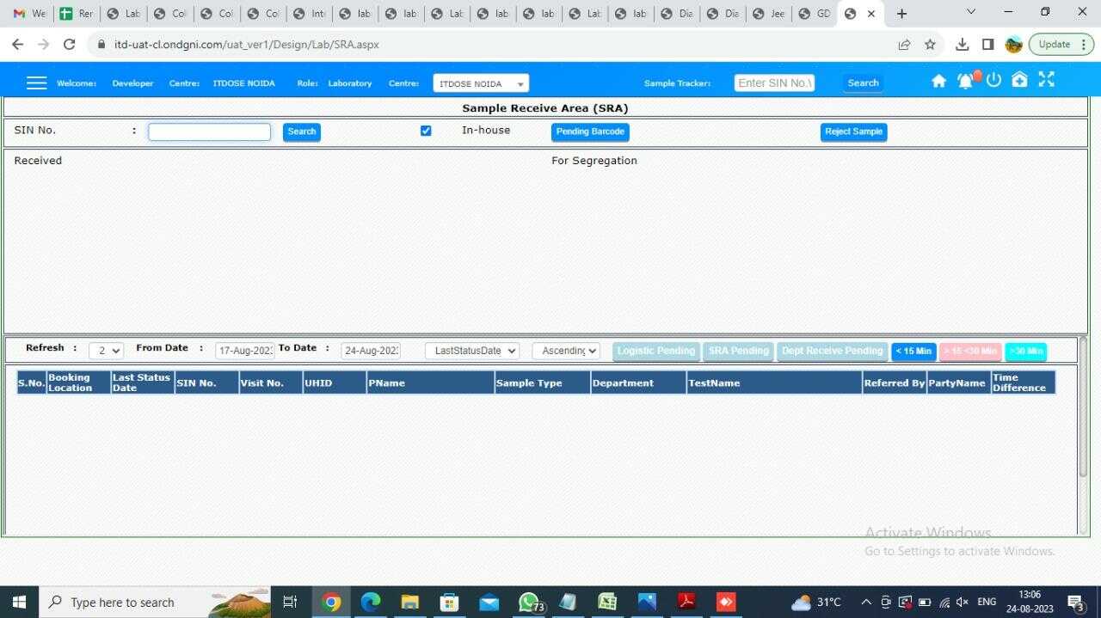This screenshot has width=1101, height=618.
Task: Click the bookmark star in the address bar
Action: [930, 44]
